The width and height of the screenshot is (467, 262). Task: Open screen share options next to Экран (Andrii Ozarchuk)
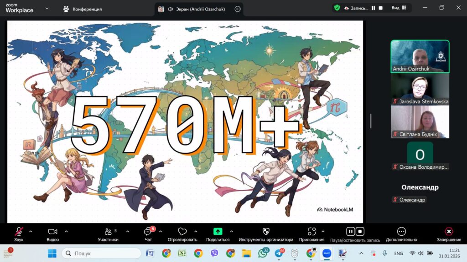(x=238, y=9)
